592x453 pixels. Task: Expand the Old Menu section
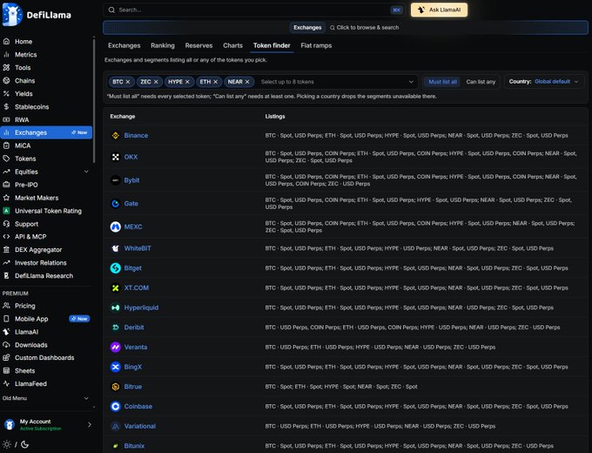[x=86, y=398]
